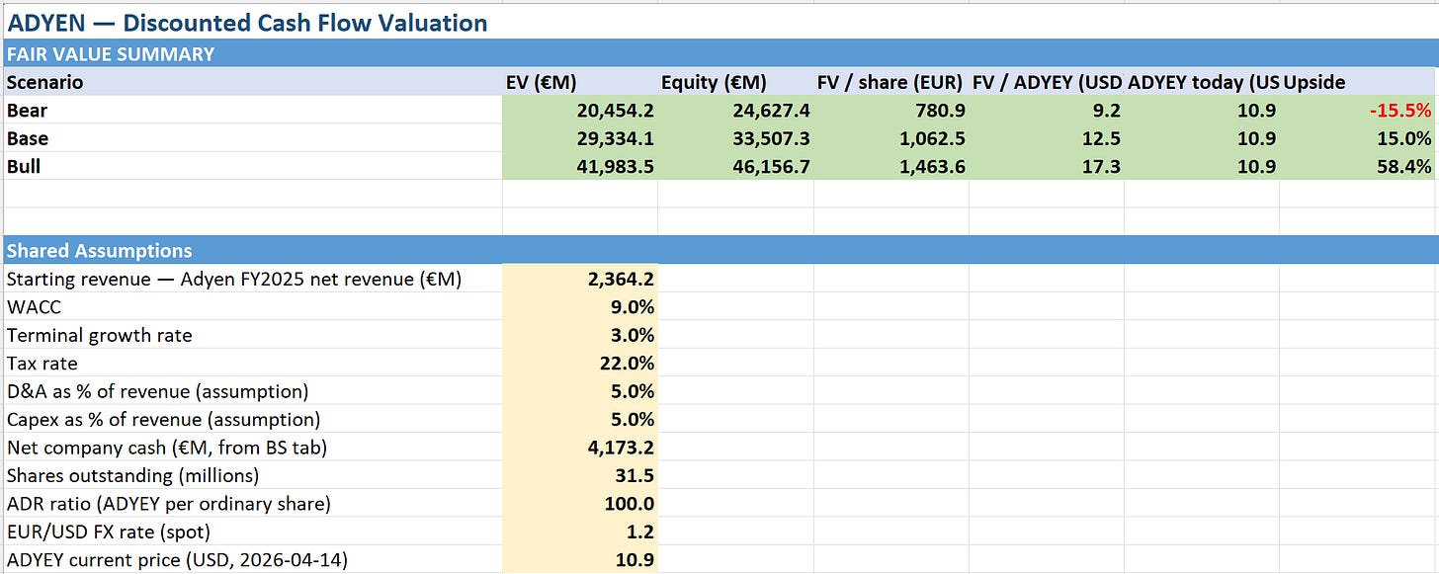Image resolution: width=1439 pixels, height=574 pixels.
Task: Select Bear fair value per share 780.9
Action: 891,111
